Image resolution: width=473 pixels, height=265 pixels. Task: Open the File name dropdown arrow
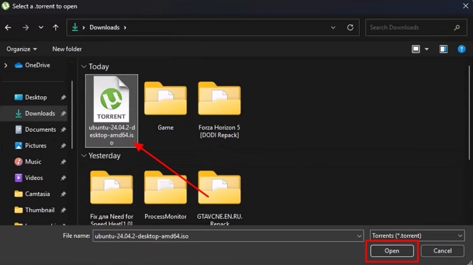click(359, 236)
